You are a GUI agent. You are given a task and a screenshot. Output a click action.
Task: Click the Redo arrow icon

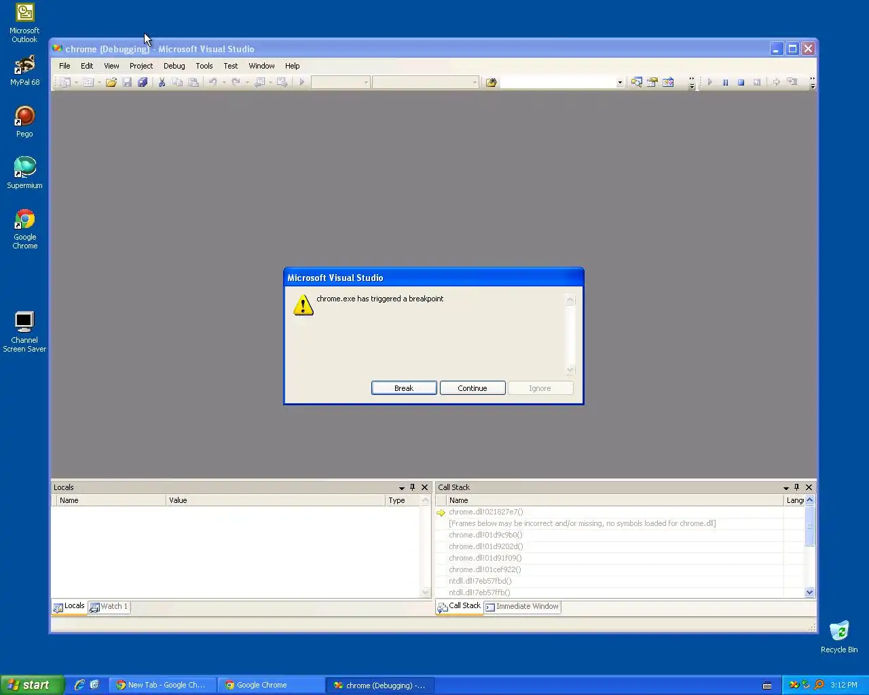pyautogui.click(x=236, y=82)
